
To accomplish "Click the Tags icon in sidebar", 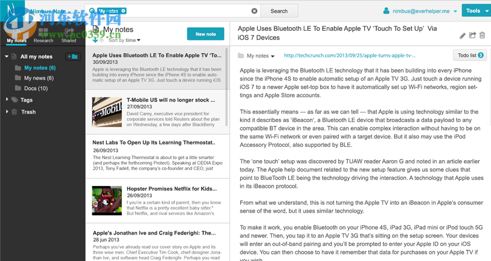I will [14, 100].
